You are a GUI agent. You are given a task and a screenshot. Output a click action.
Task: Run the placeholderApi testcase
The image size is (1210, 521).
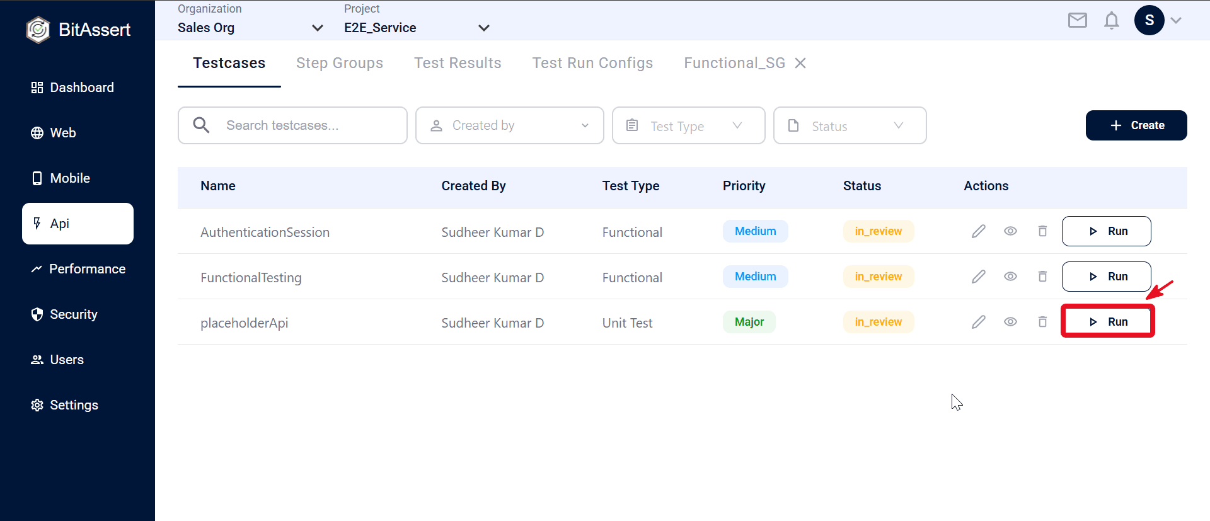pyautogui.click(x=1107, y=322)
